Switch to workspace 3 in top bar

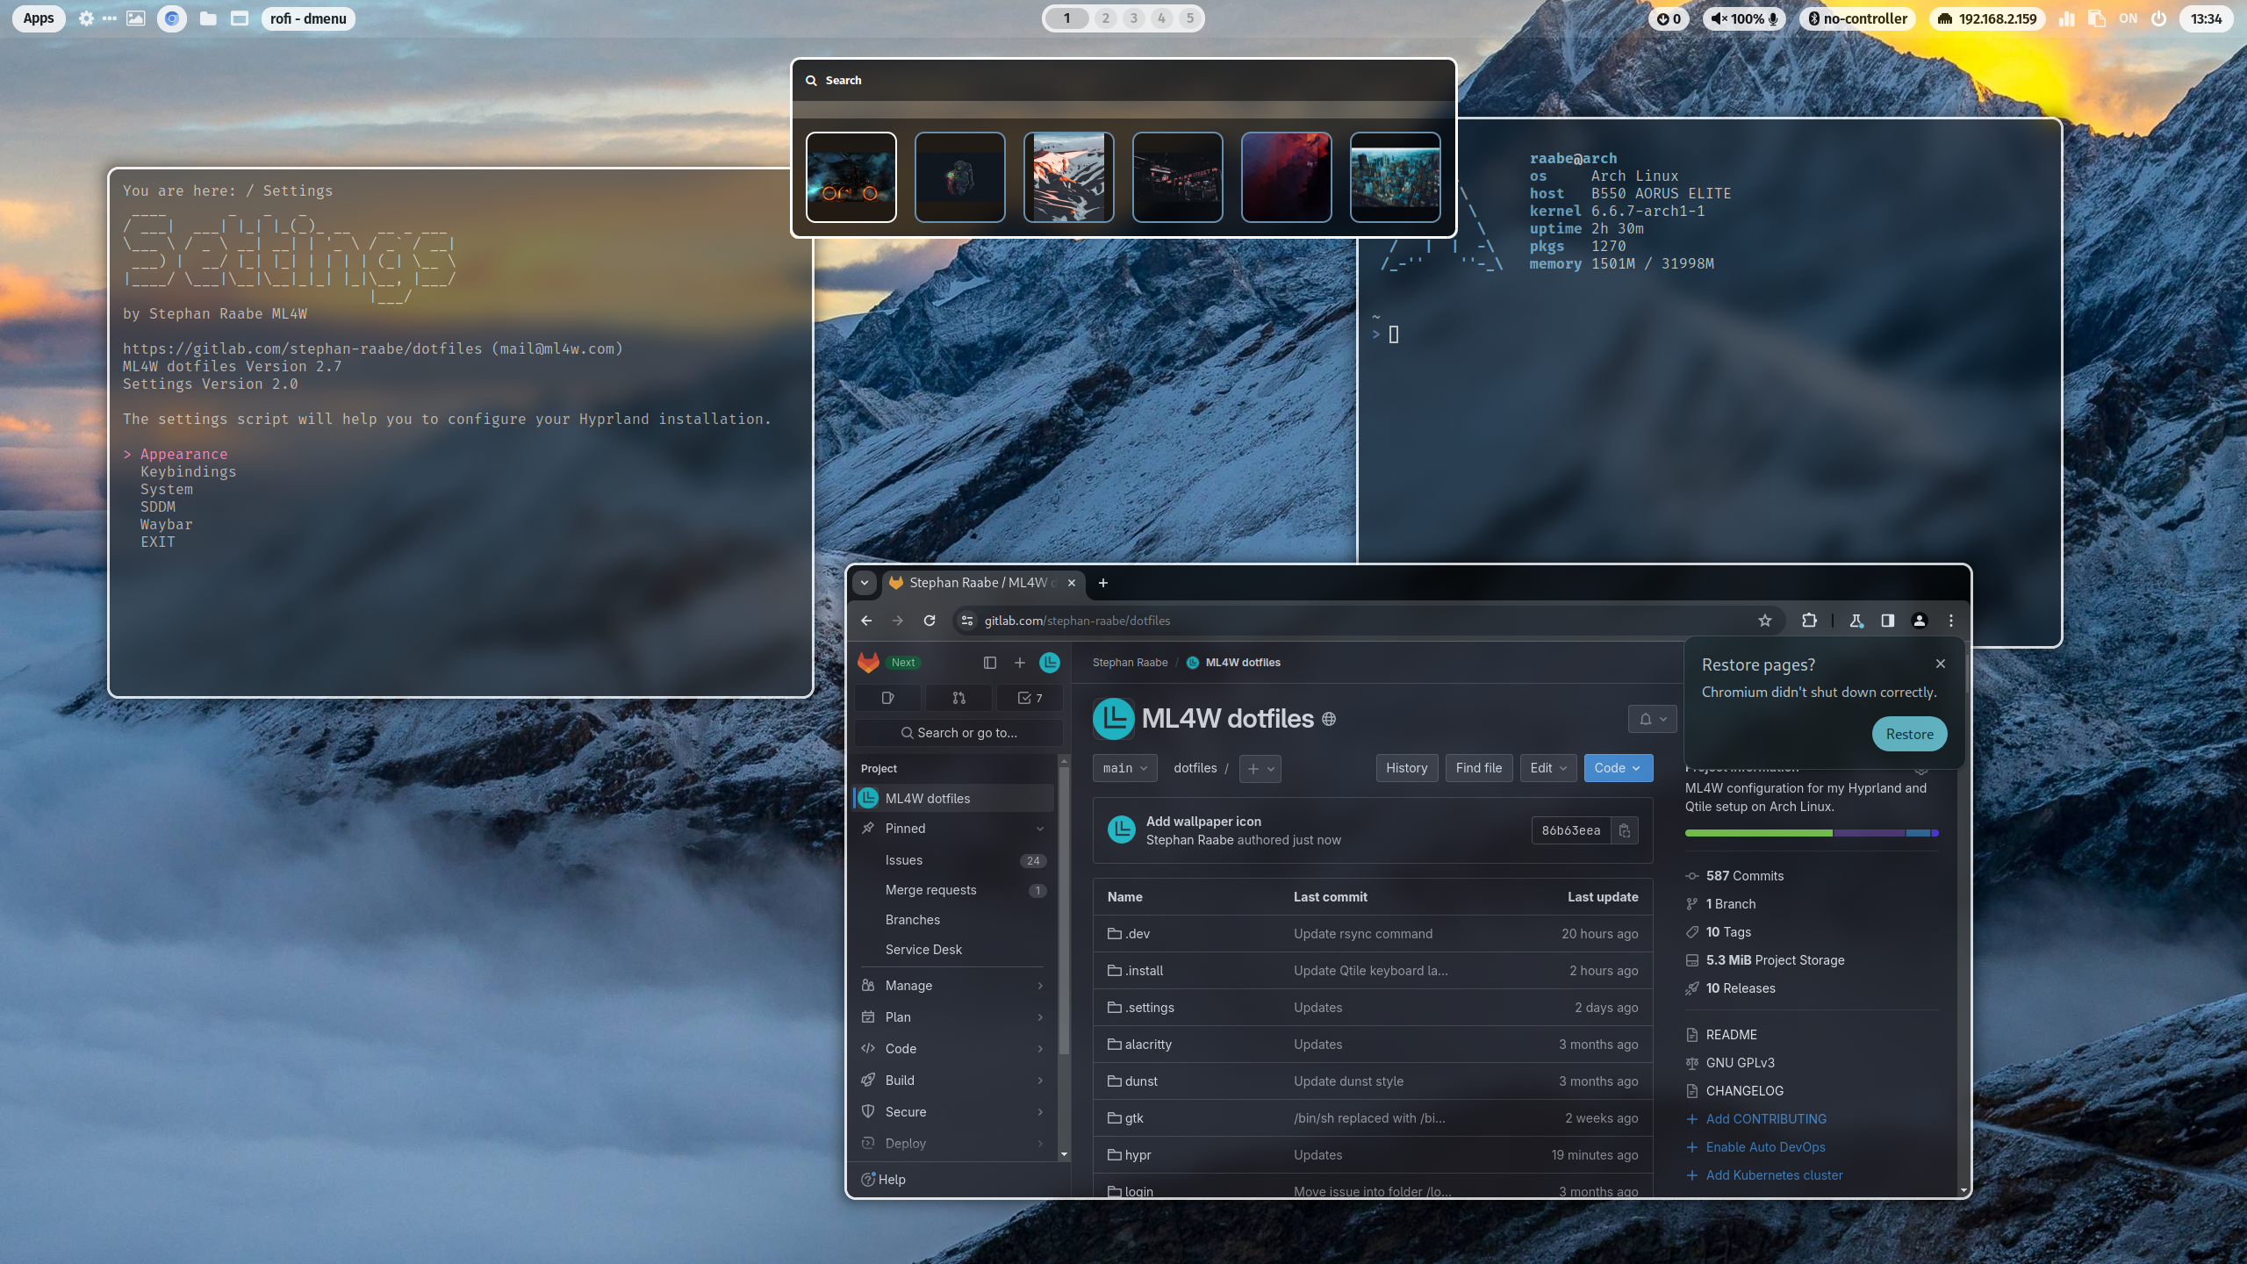[x=1133, y=18]
